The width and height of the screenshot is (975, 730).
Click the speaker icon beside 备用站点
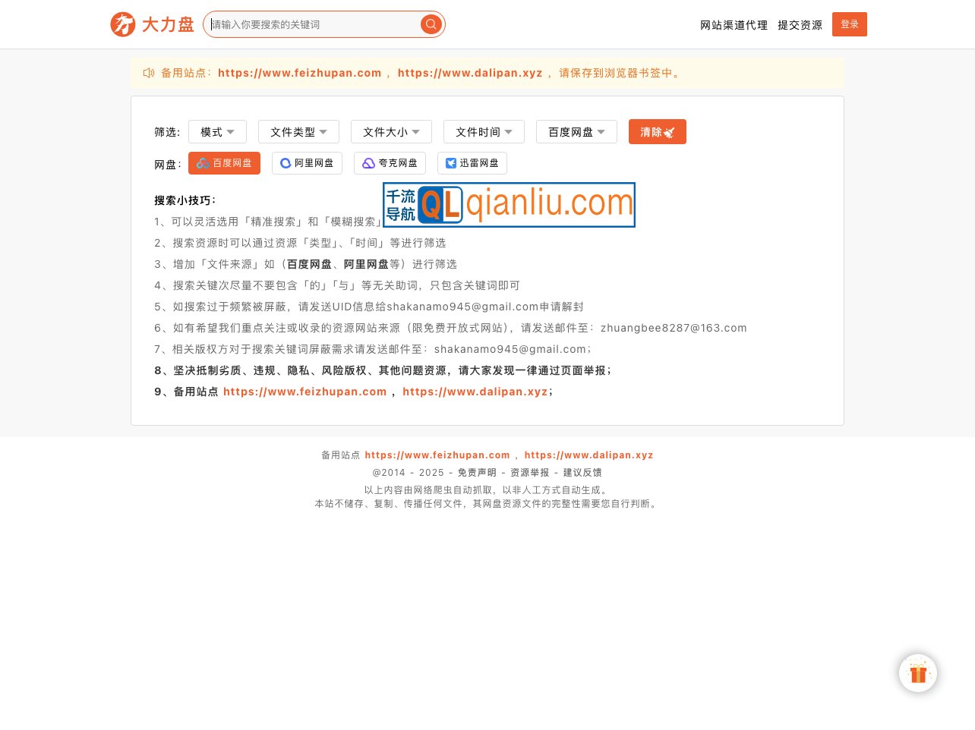148,73
